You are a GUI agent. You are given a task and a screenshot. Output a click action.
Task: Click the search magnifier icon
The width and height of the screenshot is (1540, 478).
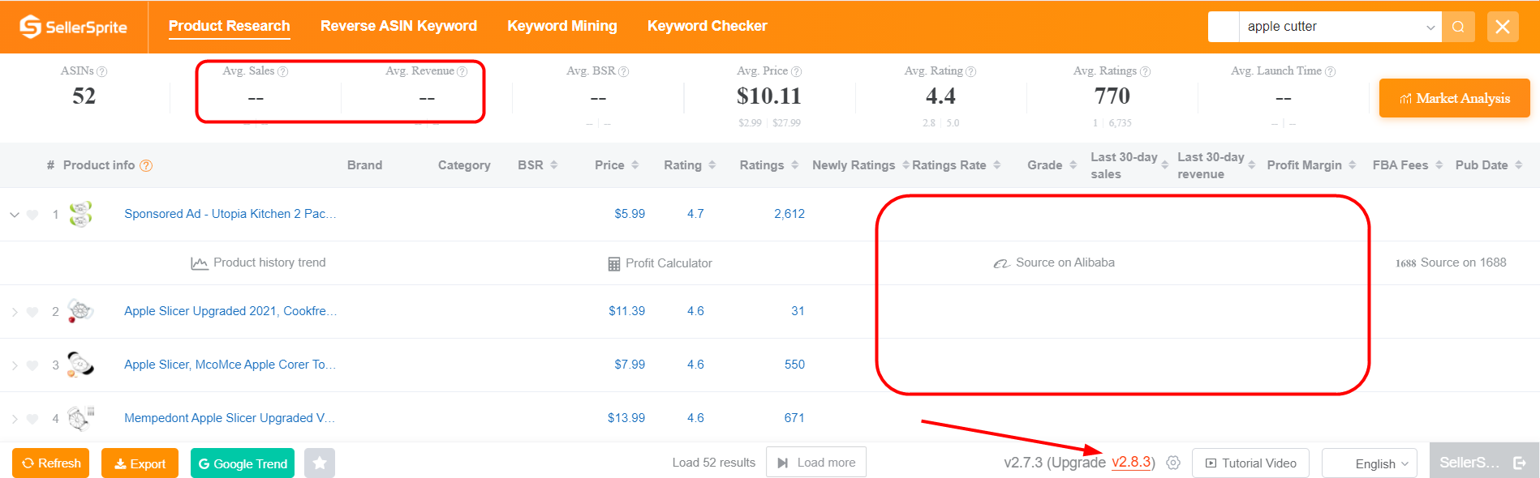[x=1458, y=27]
